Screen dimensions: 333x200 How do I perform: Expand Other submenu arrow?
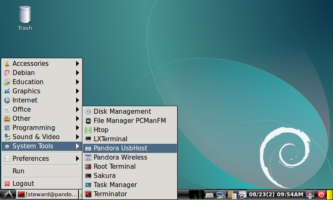(x=77, y=118)
